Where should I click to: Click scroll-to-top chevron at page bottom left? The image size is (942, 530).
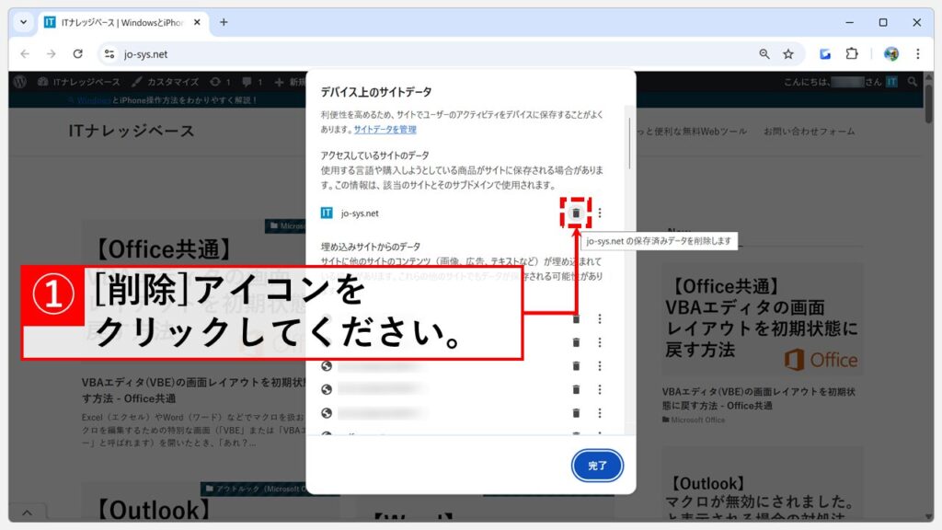click(27, 513)
